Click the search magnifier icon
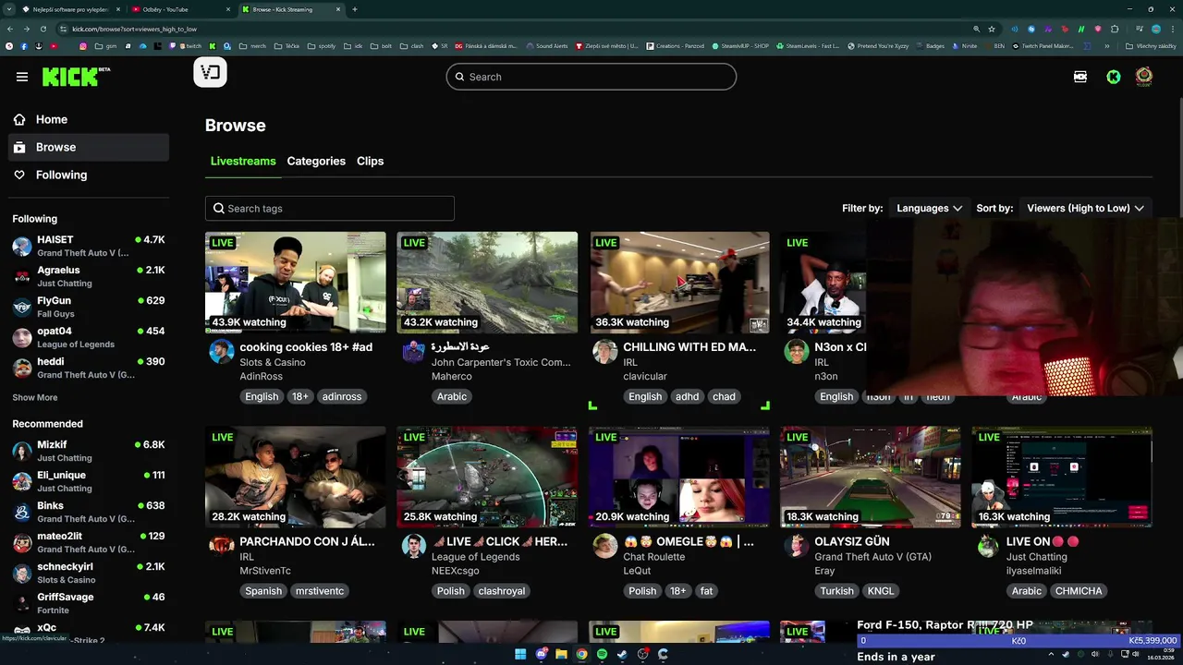Viewport: 1183px width, 665px height. (x=460, y=77)
